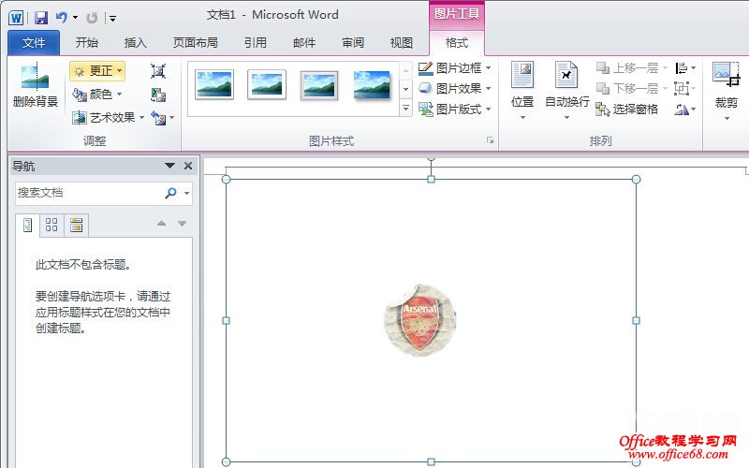
Task: Apply the first picture style thumbnail
Action: pyautogui.click(x=214, y=84)
